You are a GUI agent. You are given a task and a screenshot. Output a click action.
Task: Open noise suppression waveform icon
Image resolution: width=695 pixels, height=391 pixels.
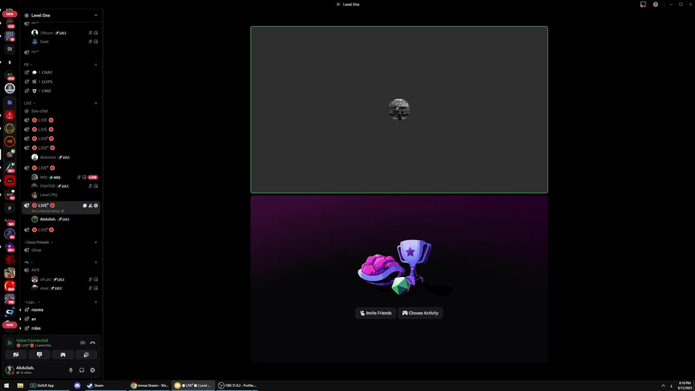(83, 343)
